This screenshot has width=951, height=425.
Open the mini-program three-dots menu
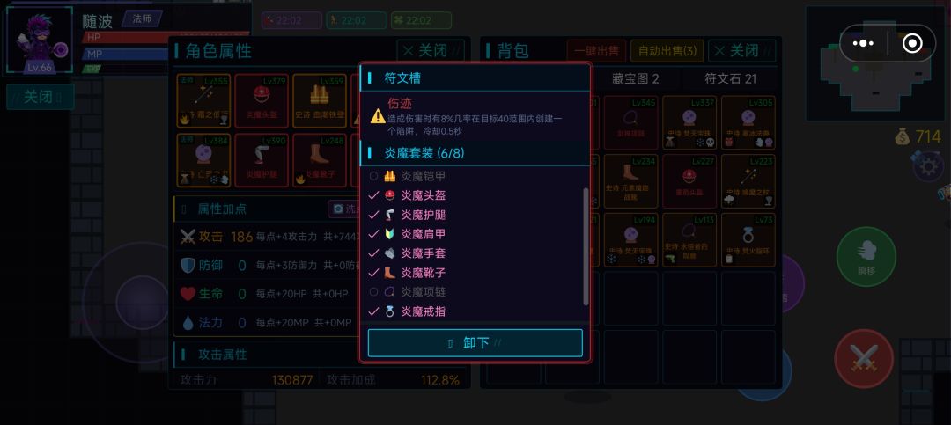[x=862, y=43]
